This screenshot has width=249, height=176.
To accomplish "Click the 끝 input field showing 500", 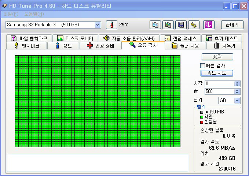I will pos(219,91).
